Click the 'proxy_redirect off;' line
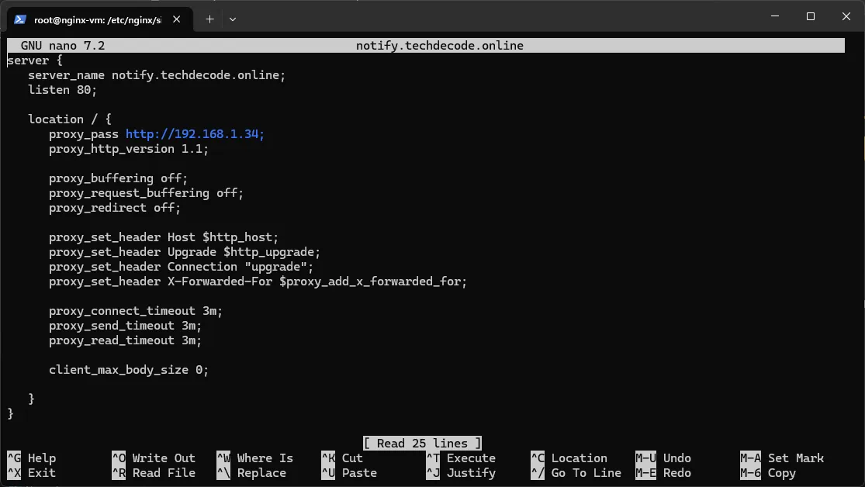865x487 pixels. click(x=115, y=208)
